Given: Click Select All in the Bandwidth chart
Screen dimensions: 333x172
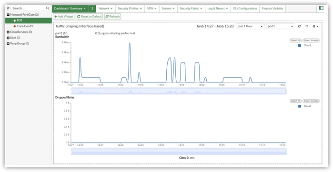Looking at the screenshot, I should coord(295,40).
